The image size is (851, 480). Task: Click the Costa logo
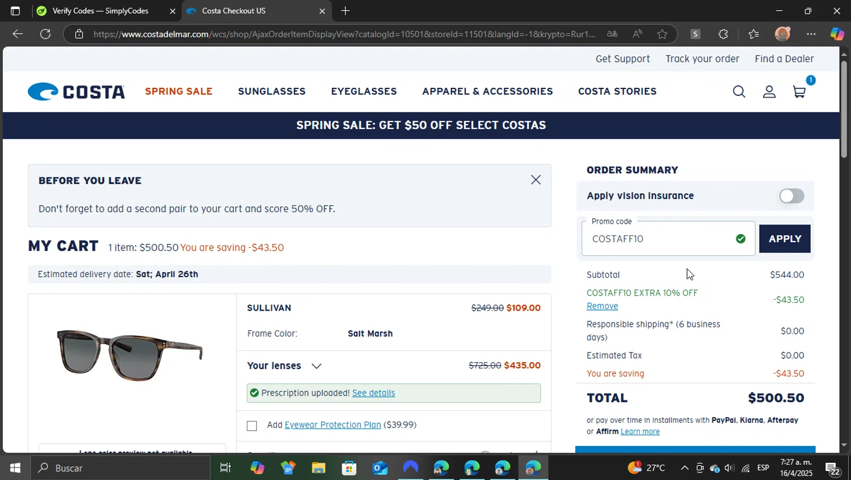tap(77, 92)
